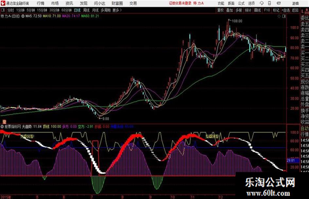The image size is (309, 199).
Task: Click the 游客 user account label
Action: point(296,3)
